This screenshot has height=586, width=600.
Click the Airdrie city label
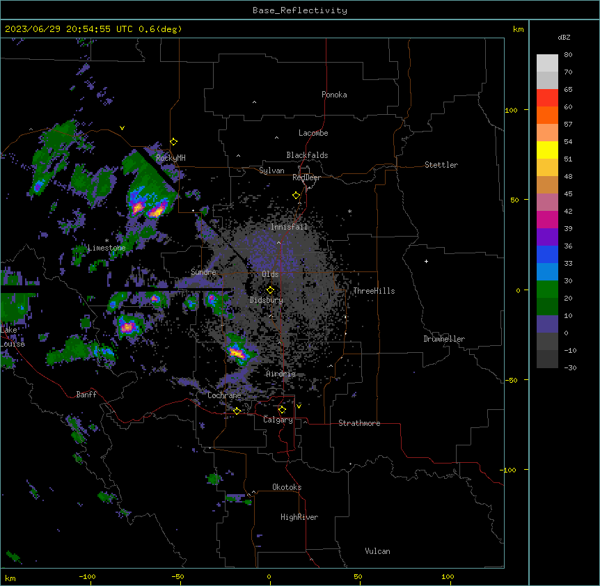click(x=281, y=374)
